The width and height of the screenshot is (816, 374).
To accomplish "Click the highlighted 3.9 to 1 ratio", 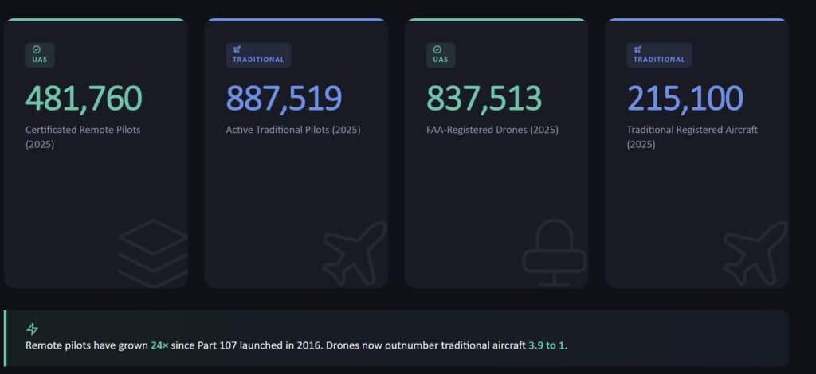I will tap(547, 345).
